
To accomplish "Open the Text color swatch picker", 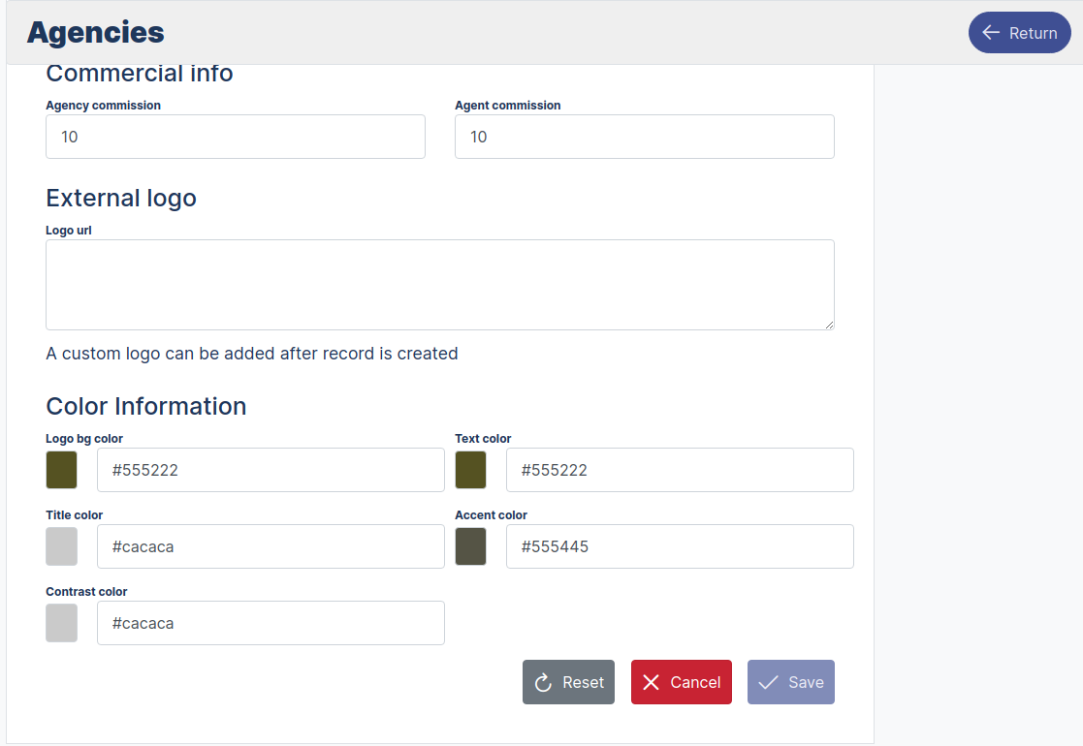I will pyautogui.click(x=470, y=469).
